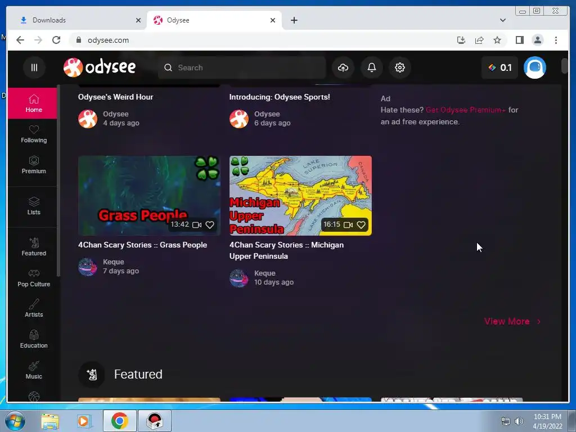Screen dimensions: 576x432
Task: Open the Odysee logo homepage link
Action: 100,67
